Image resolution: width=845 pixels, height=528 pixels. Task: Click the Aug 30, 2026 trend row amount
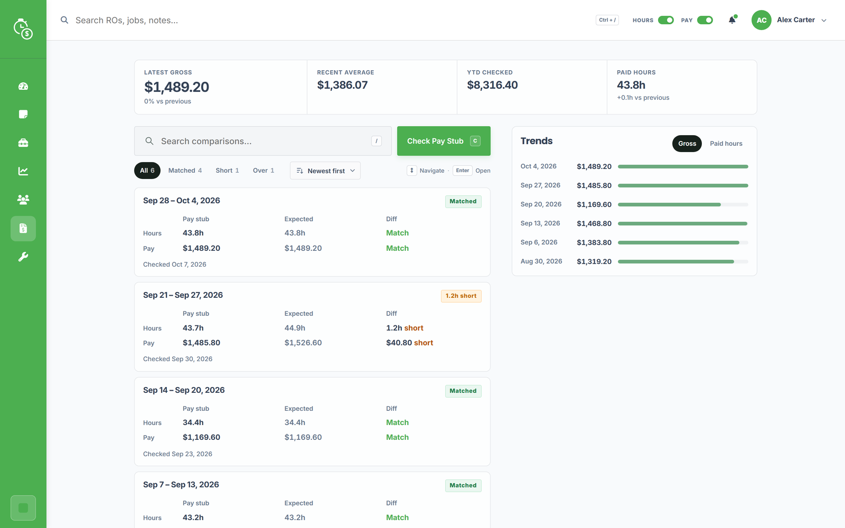(x=594, y=261)
